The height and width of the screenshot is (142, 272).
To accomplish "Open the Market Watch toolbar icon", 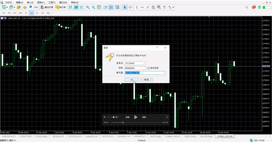I will click(x=19, y=7).
